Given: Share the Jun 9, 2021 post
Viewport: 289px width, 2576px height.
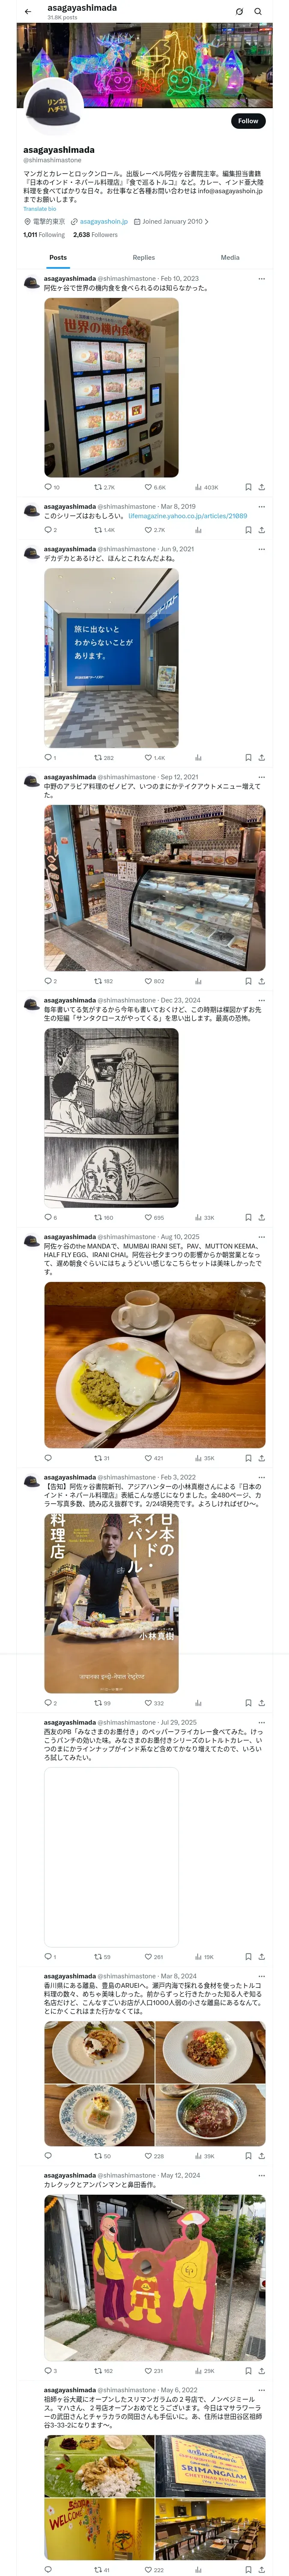Looking at the screenshot, I should [261, 758].
